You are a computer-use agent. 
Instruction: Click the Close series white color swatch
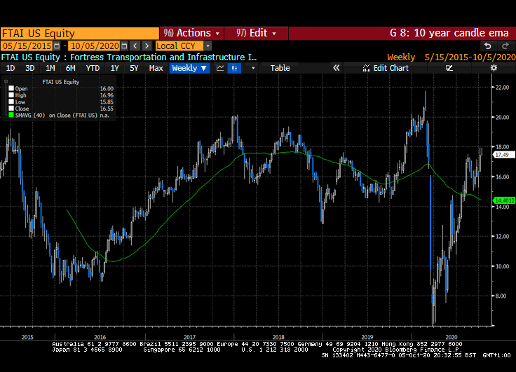(11, 108)
